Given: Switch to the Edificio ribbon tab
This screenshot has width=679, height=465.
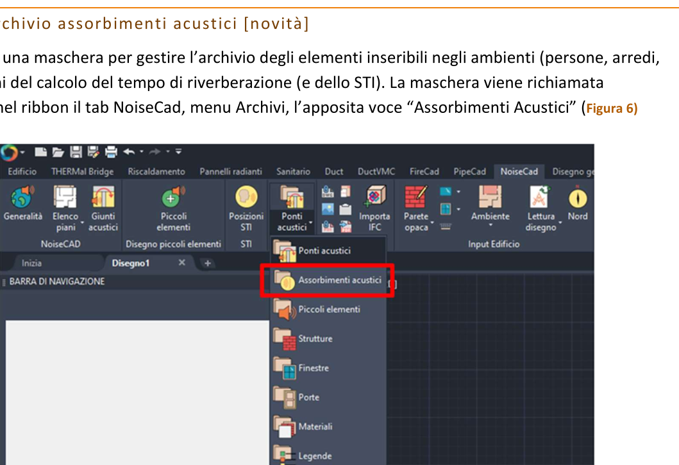Looking at the screenshot, I should point(22,172).
